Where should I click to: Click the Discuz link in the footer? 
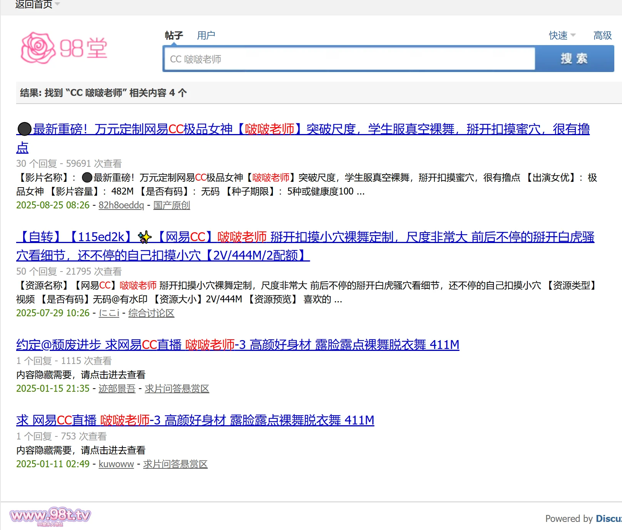tap(608, 519)
